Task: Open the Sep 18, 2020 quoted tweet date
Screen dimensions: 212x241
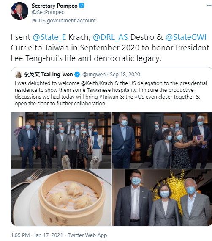Action: pyautogui.click(x=125, y=75)
